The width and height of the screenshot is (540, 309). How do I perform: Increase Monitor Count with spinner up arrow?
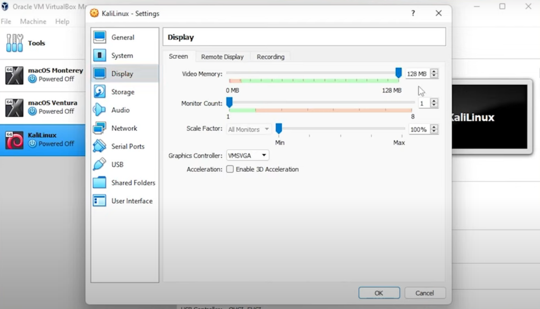click(434, 101)
